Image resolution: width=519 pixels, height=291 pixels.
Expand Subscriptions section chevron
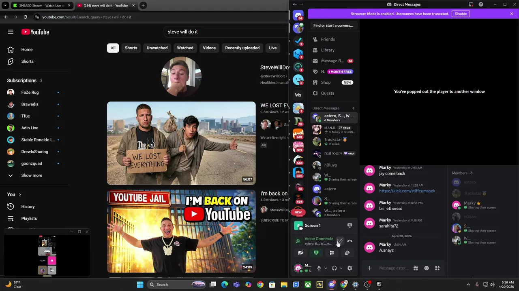(41, 80)
